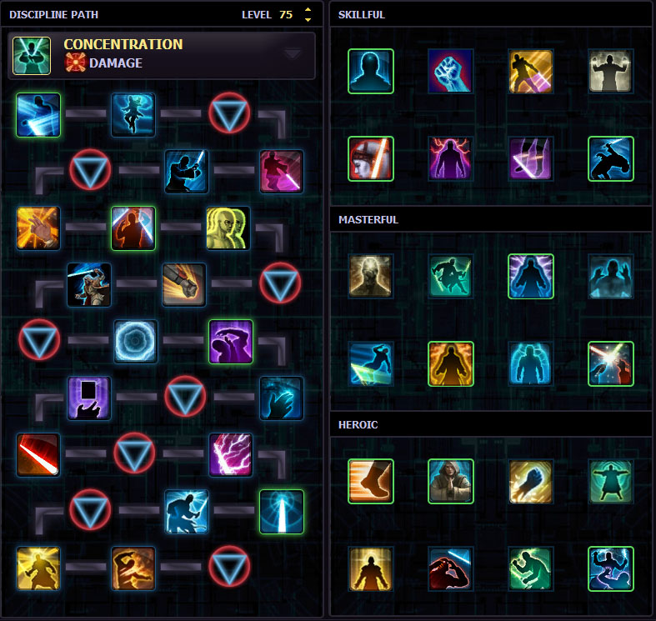Click the purple lightning ability in the path

point(231,455)
